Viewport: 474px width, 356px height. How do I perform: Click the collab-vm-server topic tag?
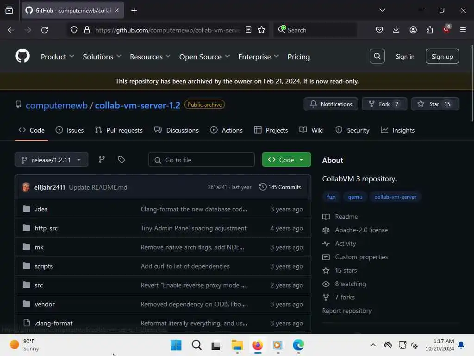[395, 197]
